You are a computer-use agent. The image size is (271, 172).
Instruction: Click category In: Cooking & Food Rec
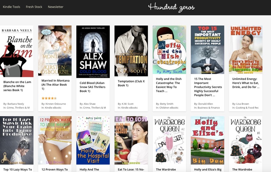point(245,108)
